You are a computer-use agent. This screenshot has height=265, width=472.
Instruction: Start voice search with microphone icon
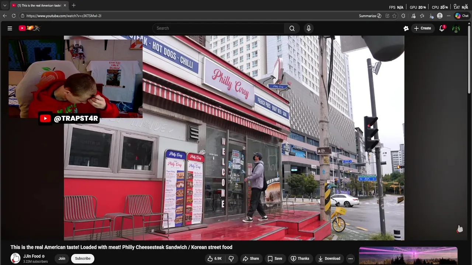(x=309, y=28)
